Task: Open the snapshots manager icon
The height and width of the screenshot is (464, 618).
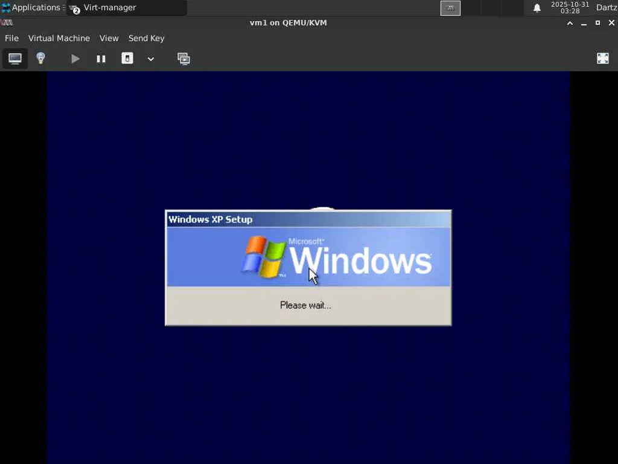Action: [x=183, y=59]
